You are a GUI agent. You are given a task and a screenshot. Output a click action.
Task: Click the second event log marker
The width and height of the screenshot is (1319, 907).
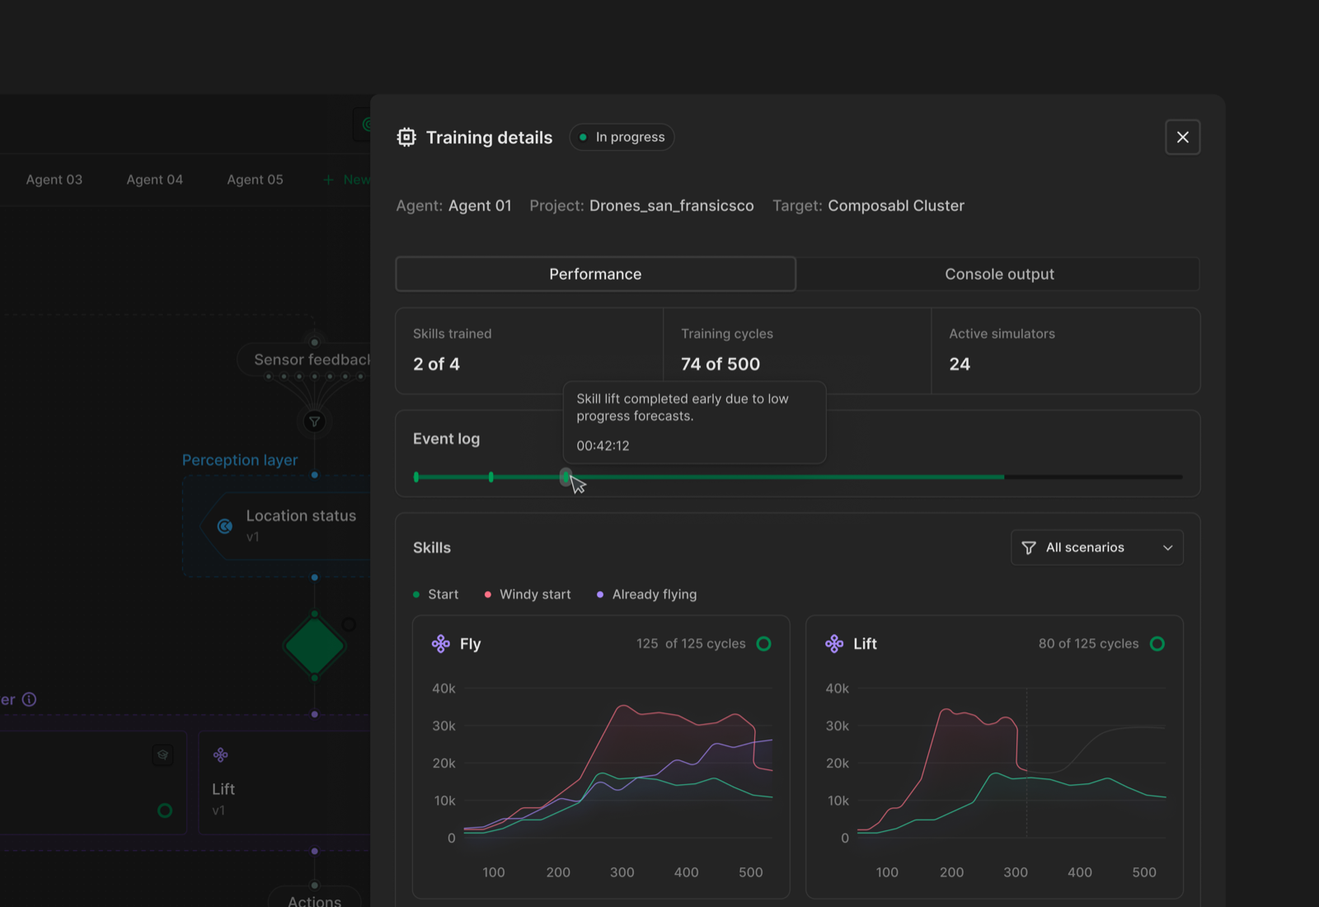(x=491, y=477)
